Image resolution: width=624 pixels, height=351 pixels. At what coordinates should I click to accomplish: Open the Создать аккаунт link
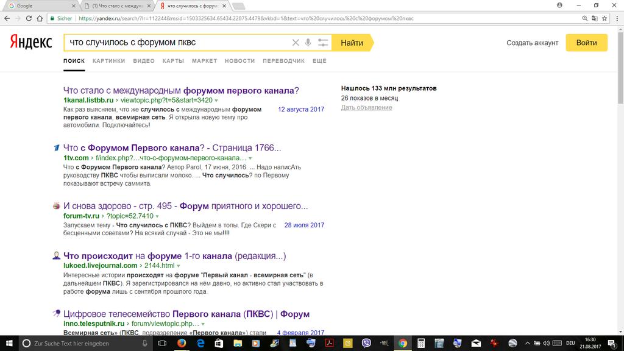(x=532, y=43)
